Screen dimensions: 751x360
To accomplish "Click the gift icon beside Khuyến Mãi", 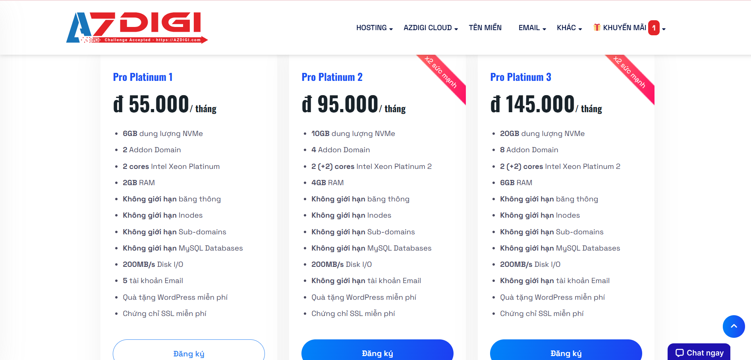I will tap(597, 27).
